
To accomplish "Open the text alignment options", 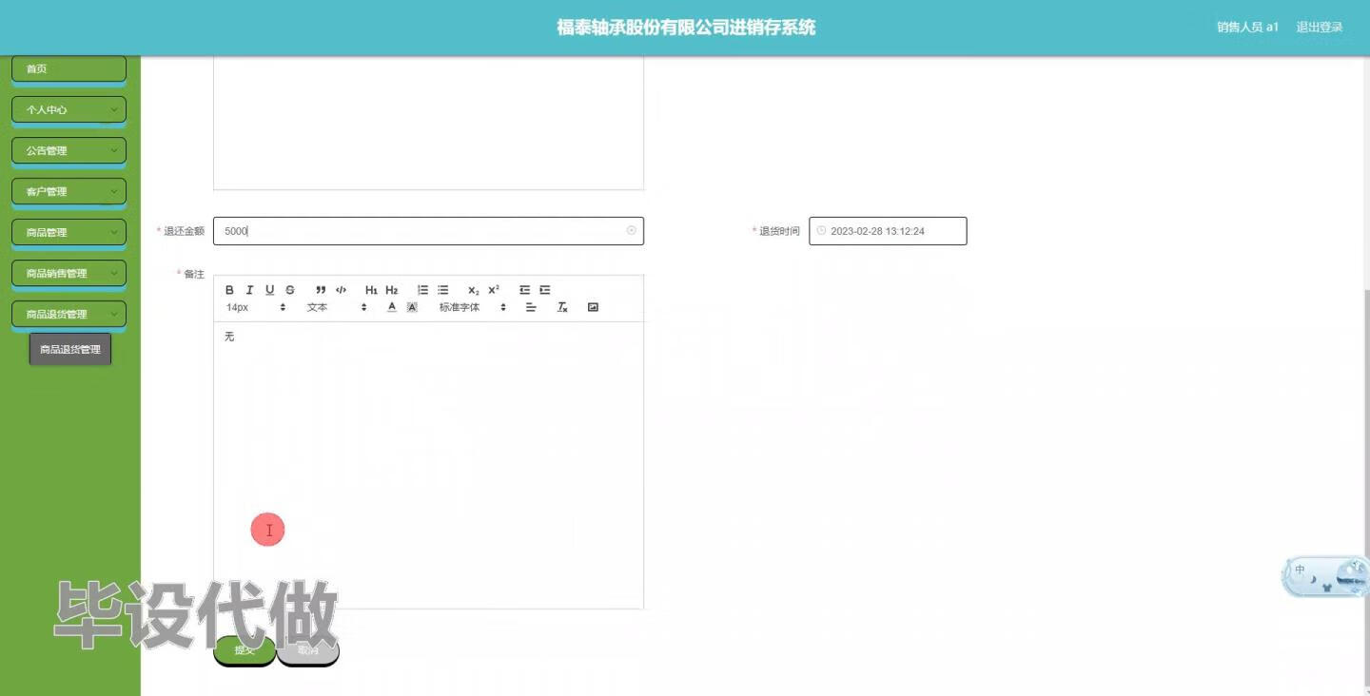I will tap(531, 307).
